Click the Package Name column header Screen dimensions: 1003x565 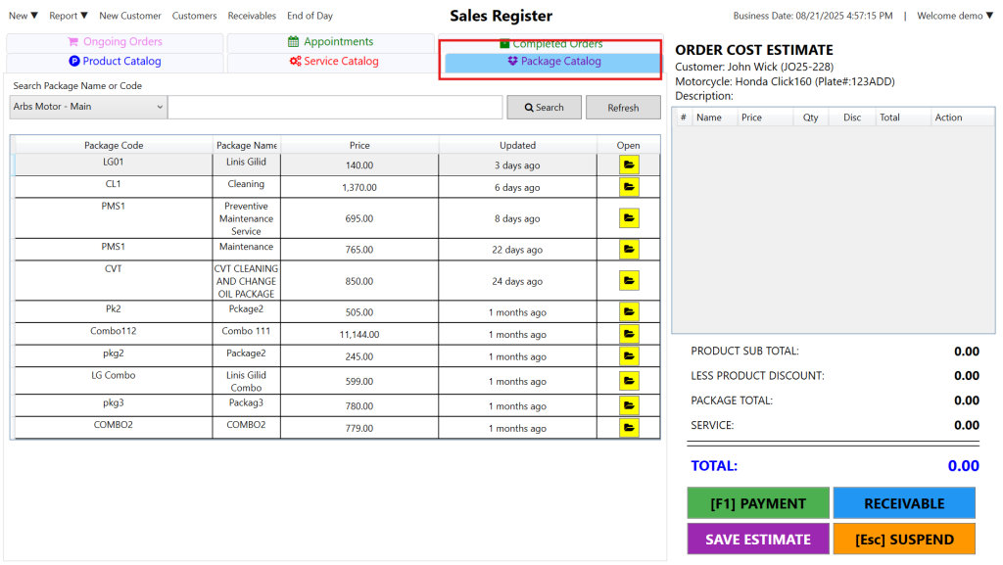pos(246,145)
